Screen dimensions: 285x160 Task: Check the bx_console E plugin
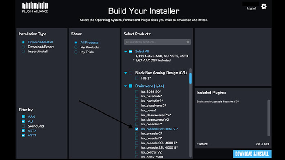pos(137,124)
